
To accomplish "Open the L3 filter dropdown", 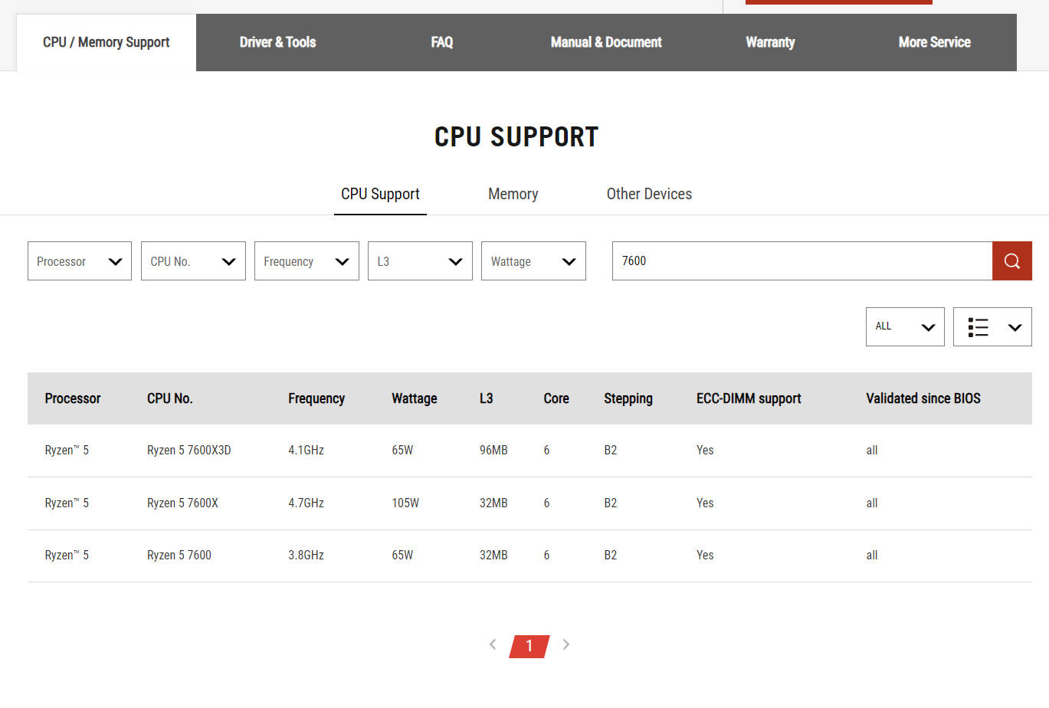I will [420, 261].
